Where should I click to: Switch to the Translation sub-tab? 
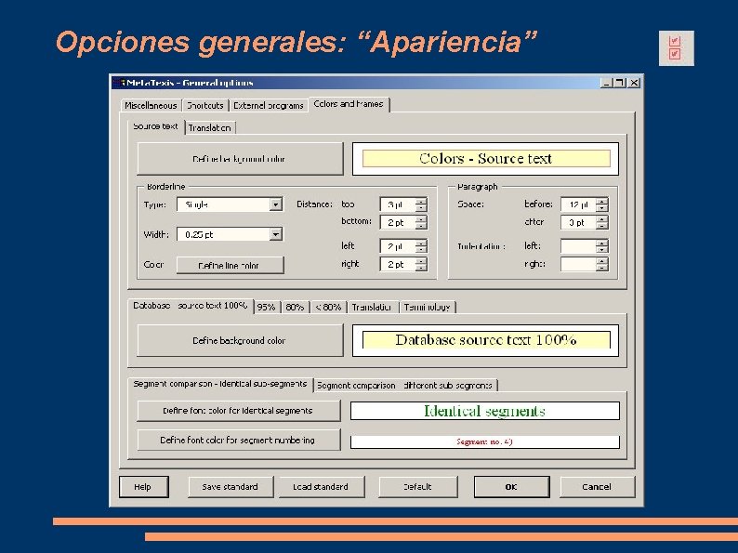click(210, 128)
